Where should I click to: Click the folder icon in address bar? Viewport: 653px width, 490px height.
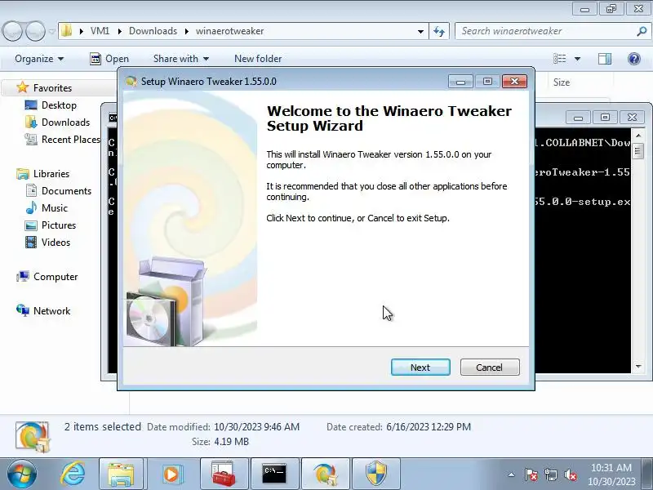pyautogui.click(x=67, y=31)
